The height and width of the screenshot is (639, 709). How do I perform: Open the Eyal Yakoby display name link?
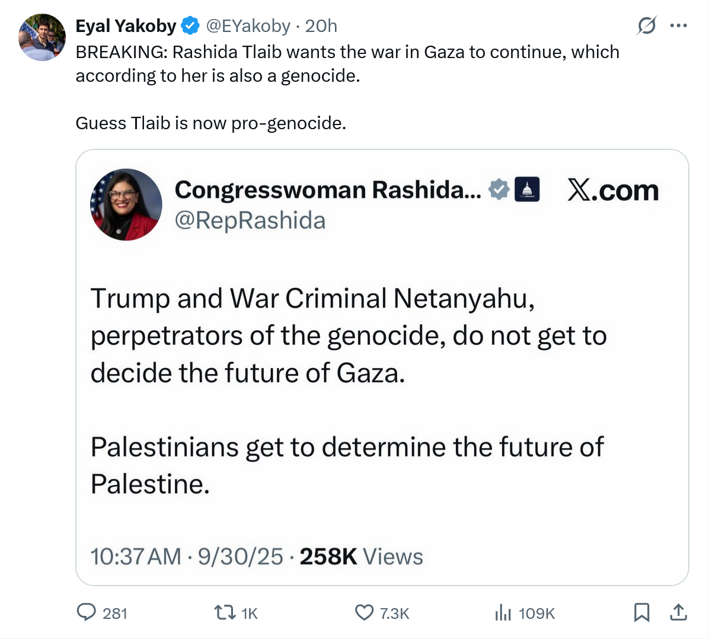pyautogui.click(x=126, y=26)
